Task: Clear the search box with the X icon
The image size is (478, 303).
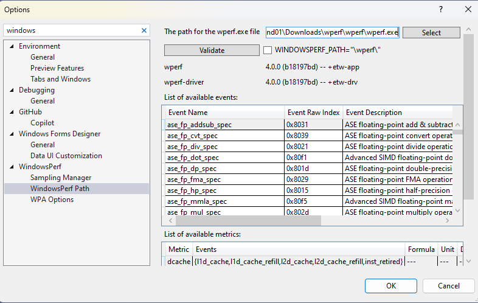Action: [x=144, y=30]
